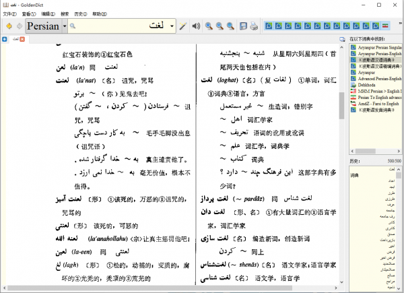Click the found-in-dictionaries pane icon
404x293 pixels.
point(342,39)
